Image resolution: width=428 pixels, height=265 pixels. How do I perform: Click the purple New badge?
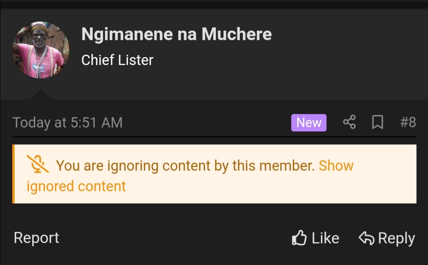tap(309, 123)
